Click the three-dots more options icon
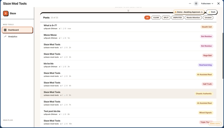This screenshot has height=128, width=224. [x=190, y=4]
